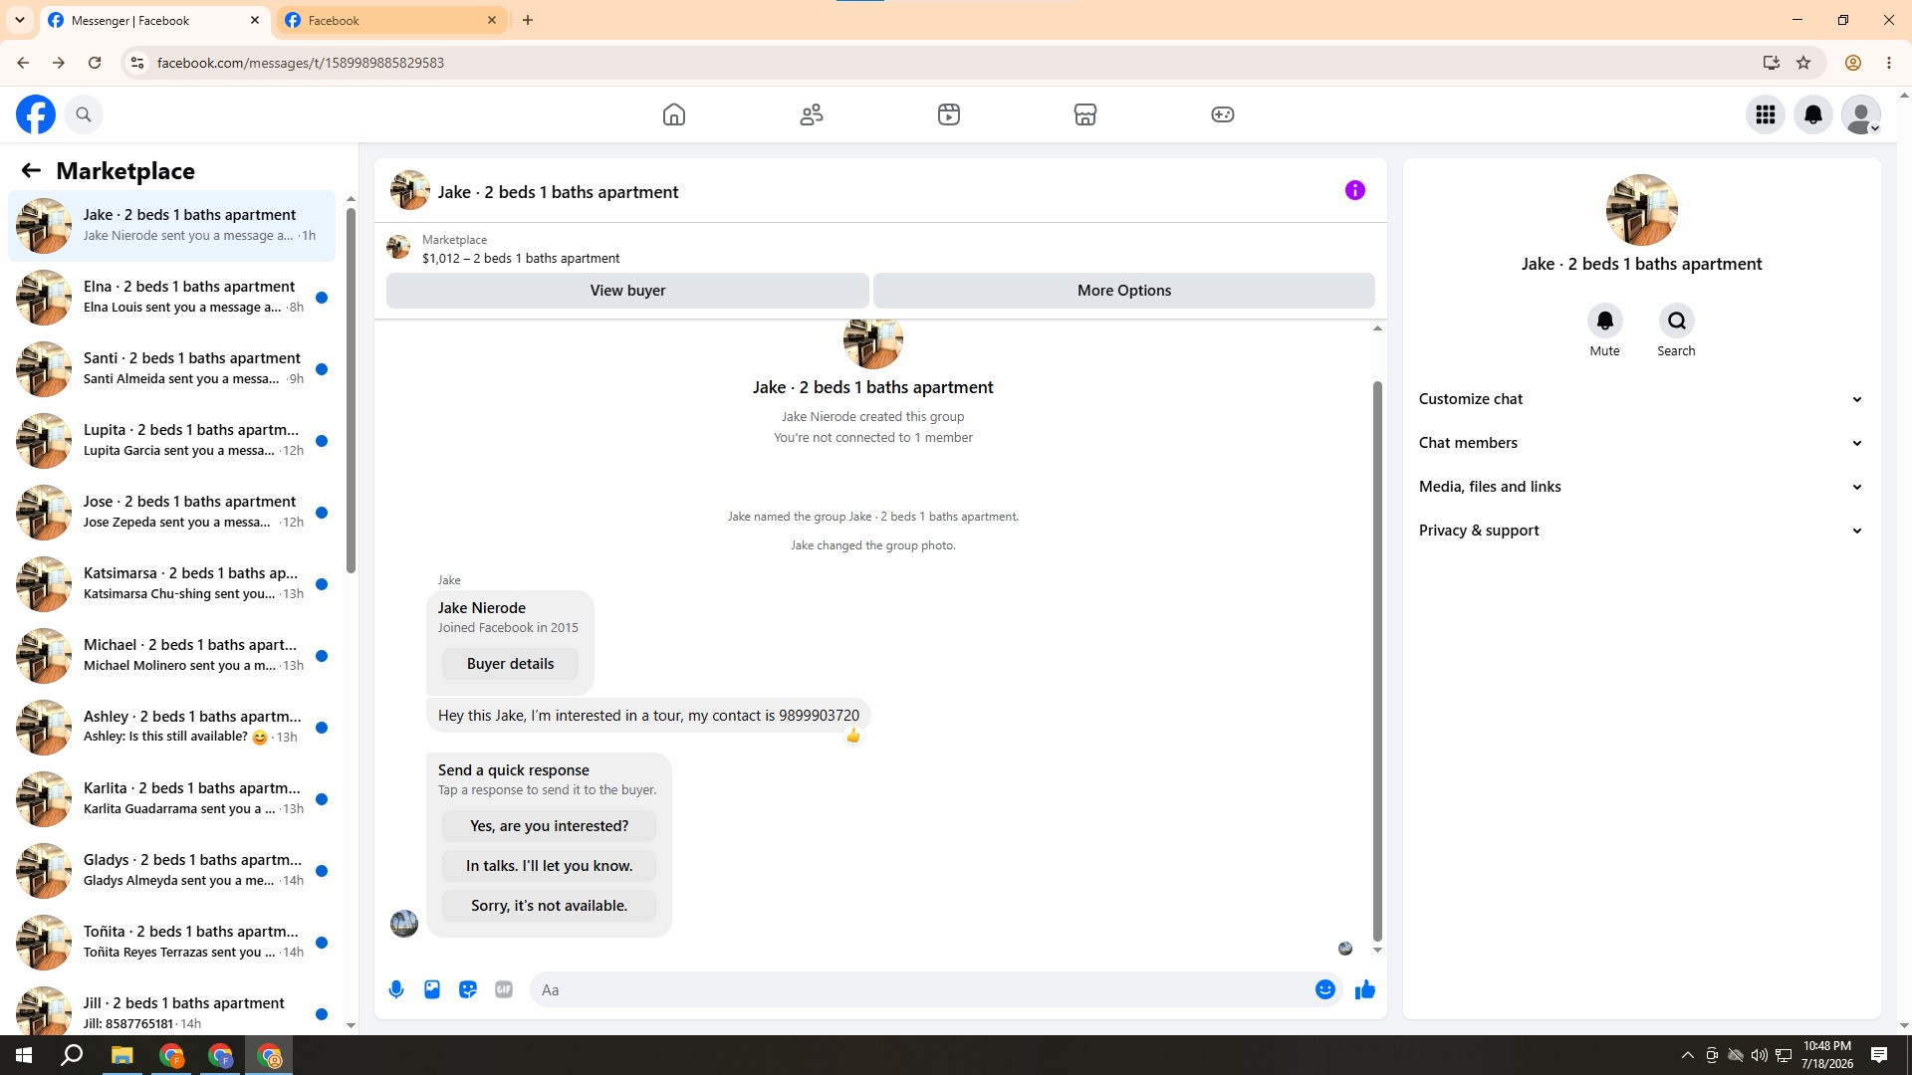
Task: Close the Facebook tab
Action: tap(492, 20)
